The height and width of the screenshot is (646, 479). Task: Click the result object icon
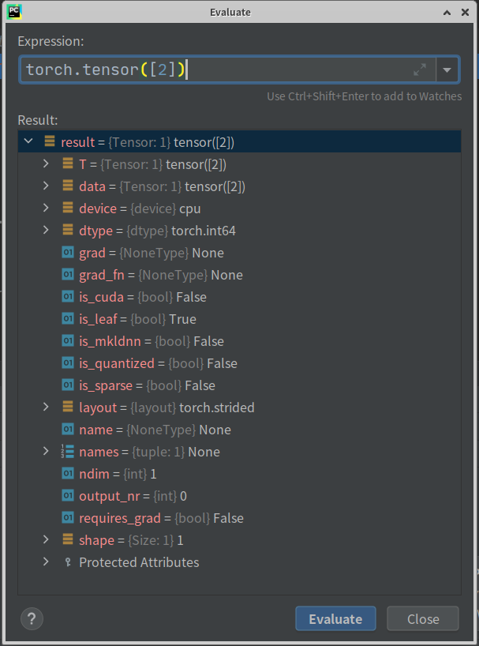(x=50, y=141)
